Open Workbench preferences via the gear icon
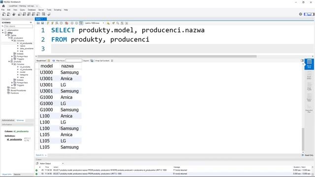315x177 pixels. coord(301,14)
